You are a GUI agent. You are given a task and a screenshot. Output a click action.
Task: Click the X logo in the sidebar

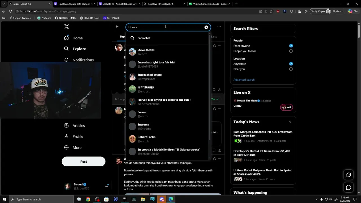coord(67,27)
